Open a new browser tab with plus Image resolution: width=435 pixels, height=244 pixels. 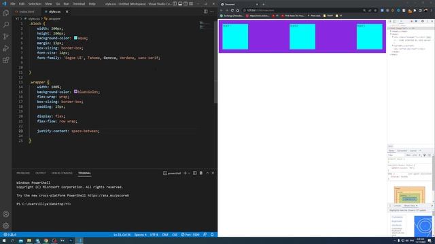[x=263, y=4]
